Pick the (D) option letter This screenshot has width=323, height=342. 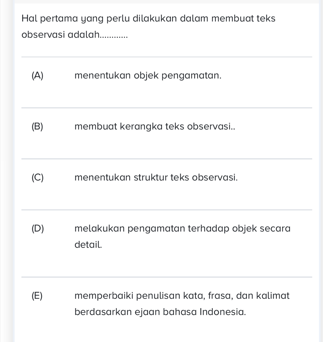pos(38,229)
